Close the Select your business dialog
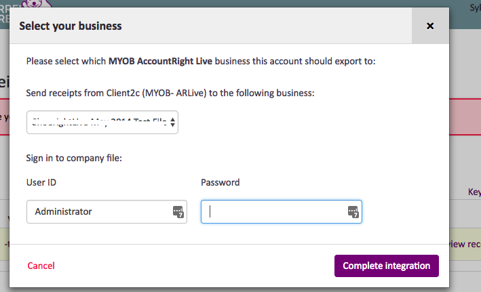The height and width of the screenshot is (292, 481). click(430, 26)
